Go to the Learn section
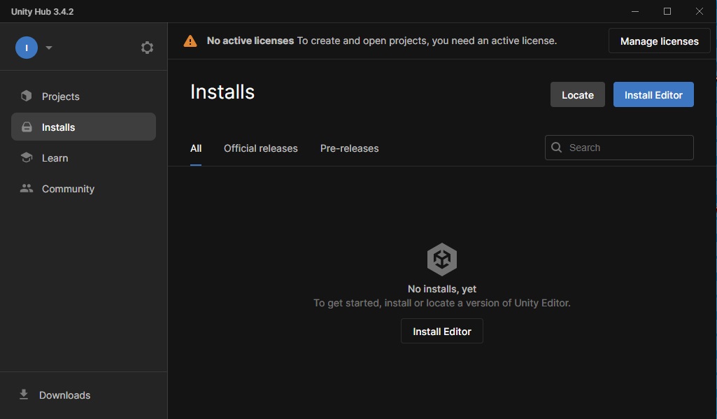717x419 pixels. [x=83, y=158]
